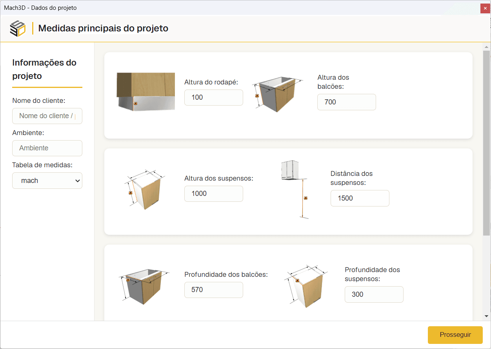Click the 'Nome do cliente:' label

39,100
